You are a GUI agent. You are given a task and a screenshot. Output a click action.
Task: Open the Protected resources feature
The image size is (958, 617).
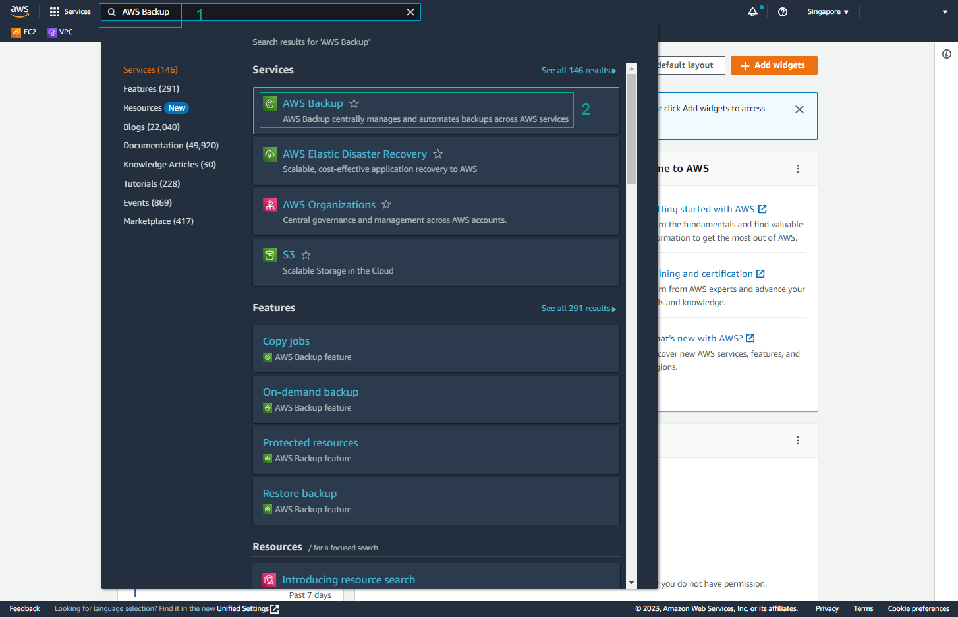[x=310, y=442]
